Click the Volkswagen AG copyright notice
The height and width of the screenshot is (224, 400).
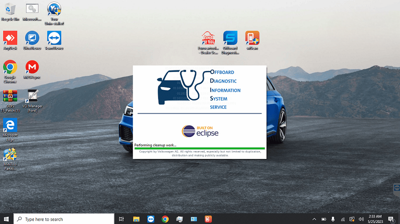click(x=200, y=153)
